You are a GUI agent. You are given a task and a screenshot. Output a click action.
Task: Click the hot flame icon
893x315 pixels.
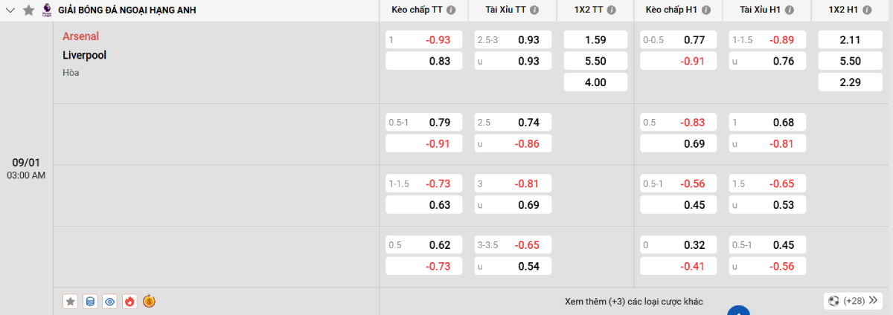pos(129,301)
